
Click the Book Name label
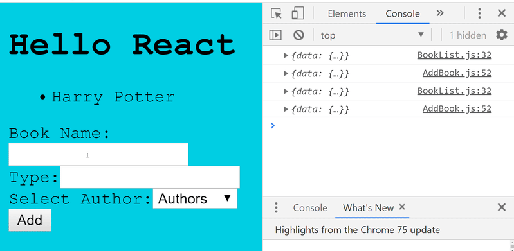coord(59,133)
